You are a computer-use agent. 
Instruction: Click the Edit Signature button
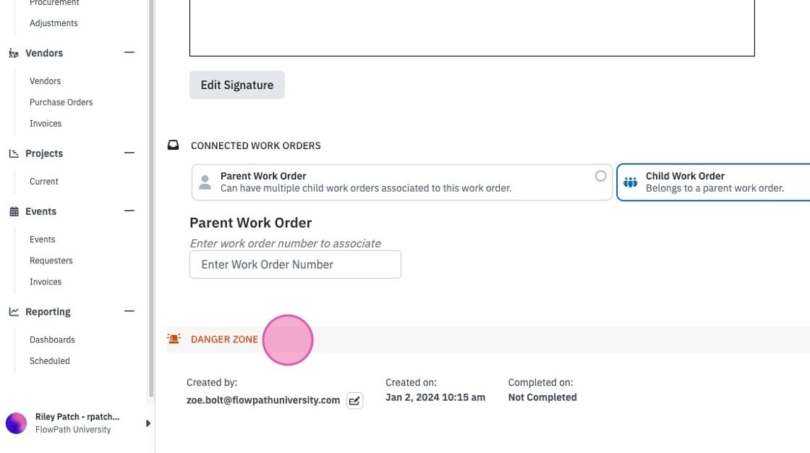point(237,85)
